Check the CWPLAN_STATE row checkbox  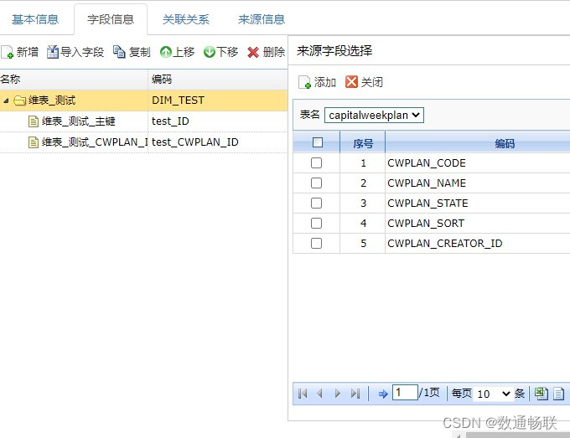click(316, 203)
